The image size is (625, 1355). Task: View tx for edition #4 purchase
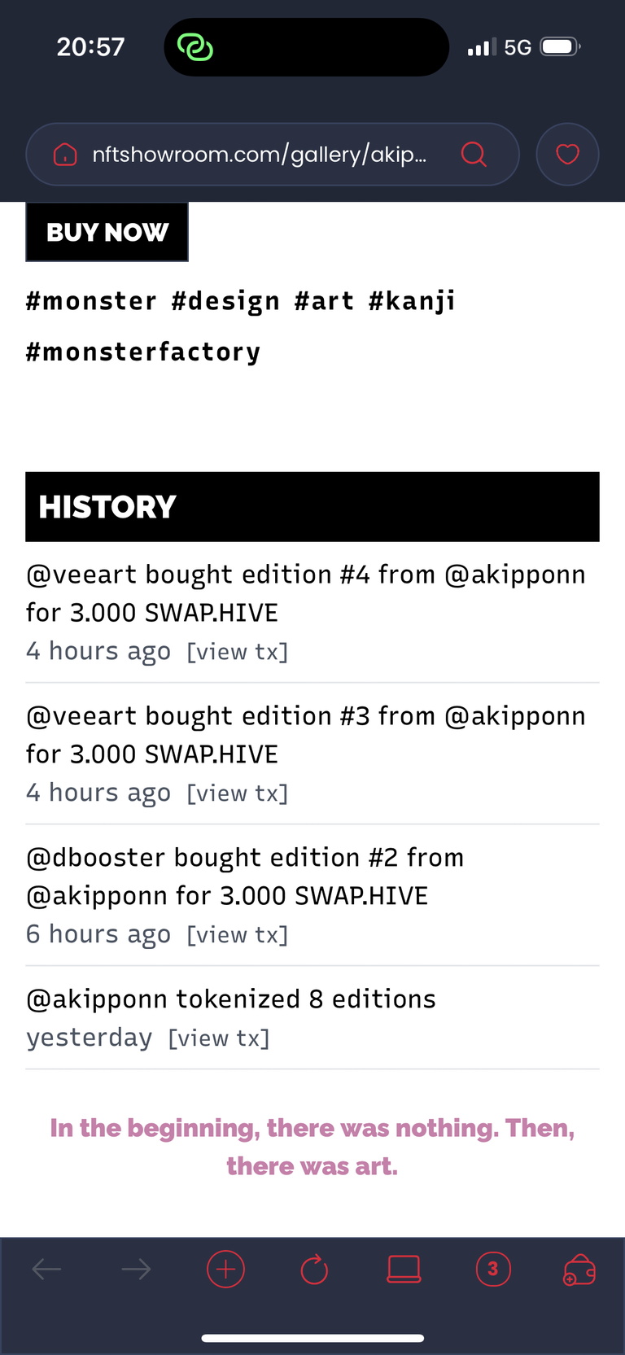point(238,652)
